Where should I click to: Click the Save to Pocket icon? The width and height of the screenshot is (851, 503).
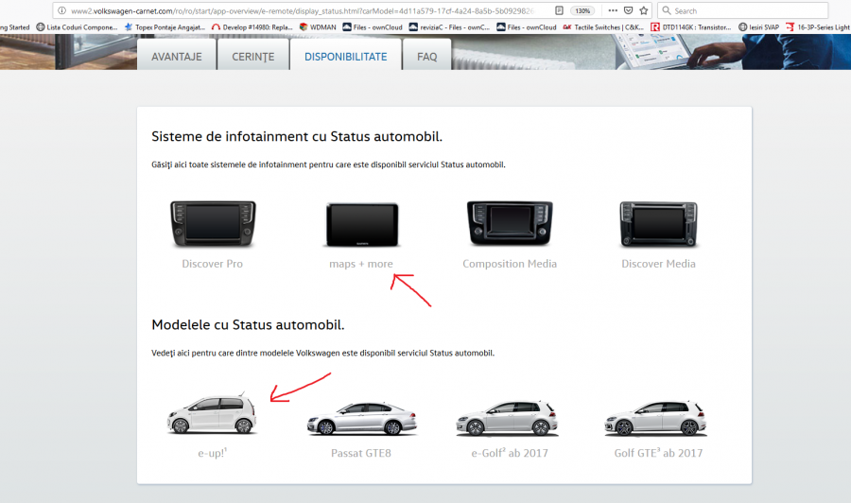tap(628, 10)
